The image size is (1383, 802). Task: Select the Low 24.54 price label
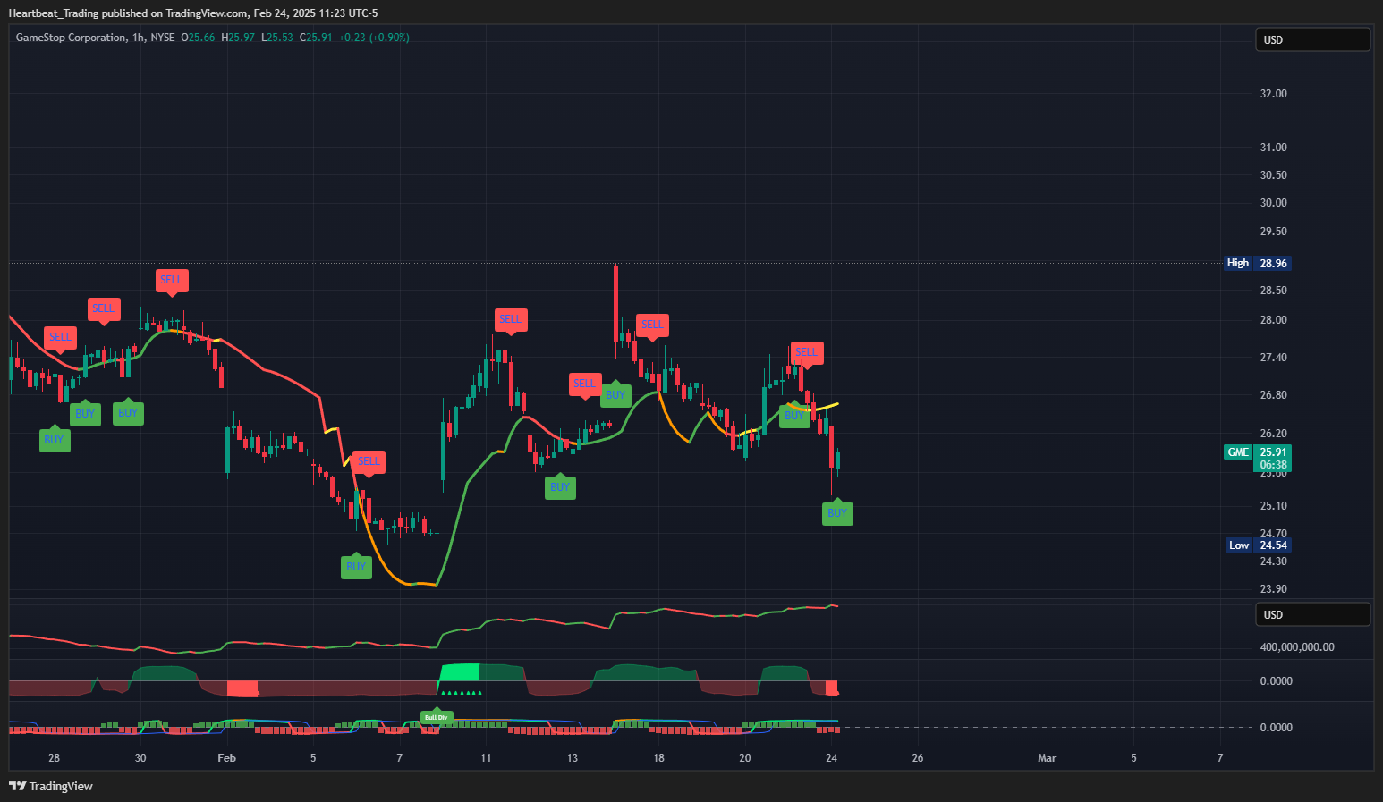click(1258, 545)
